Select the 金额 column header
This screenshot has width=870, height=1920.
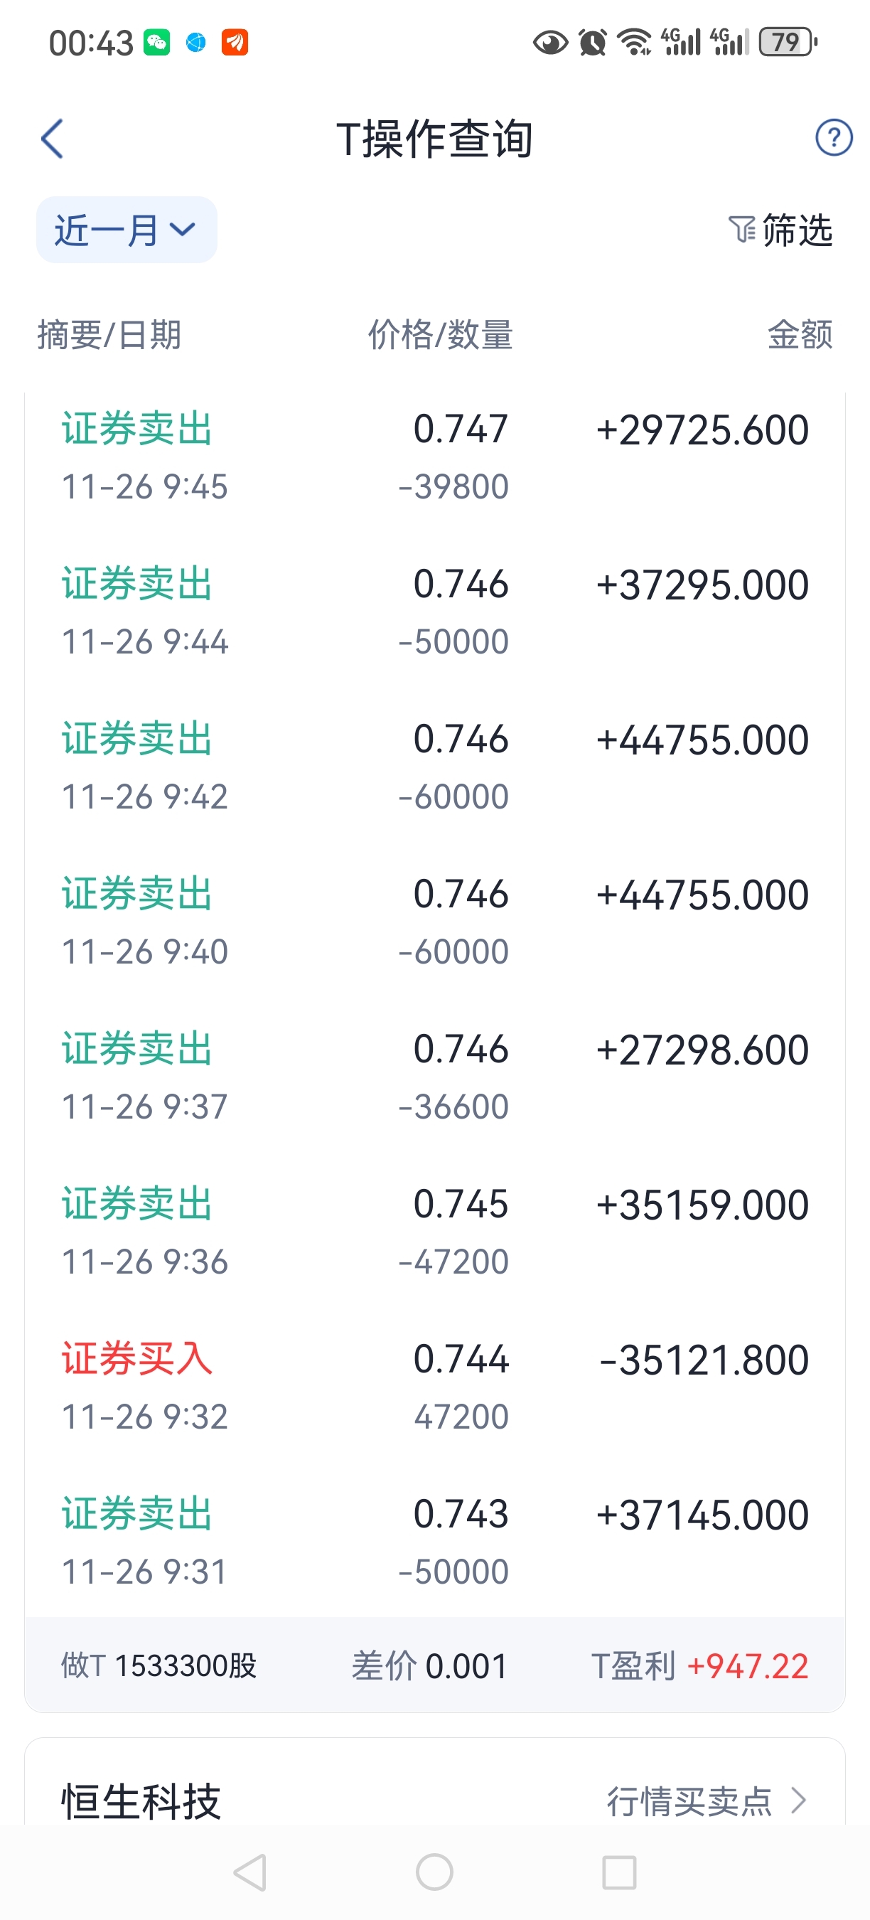800,335
